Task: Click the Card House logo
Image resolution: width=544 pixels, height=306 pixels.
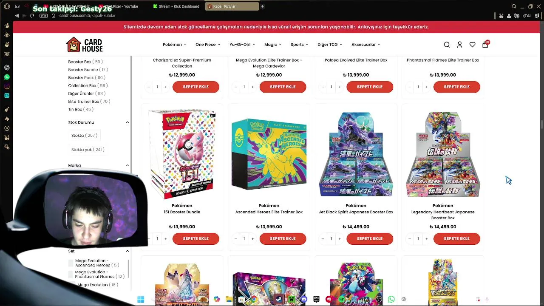Action: tap(85, 45)
